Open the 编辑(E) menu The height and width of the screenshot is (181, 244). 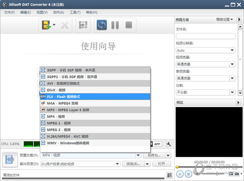tap(26, 12)
